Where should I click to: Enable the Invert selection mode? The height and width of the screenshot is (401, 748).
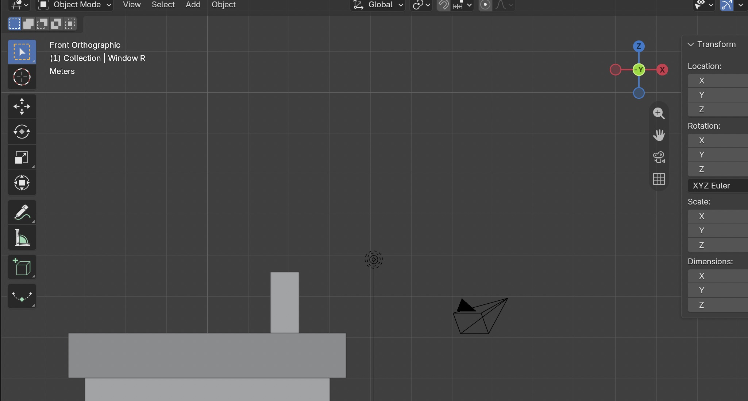tap(56, 24)
